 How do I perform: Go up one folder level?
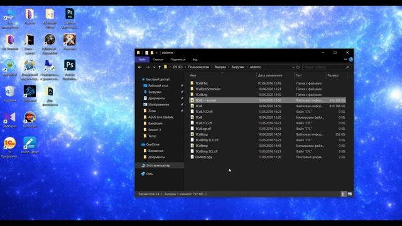tap(160, 67)
